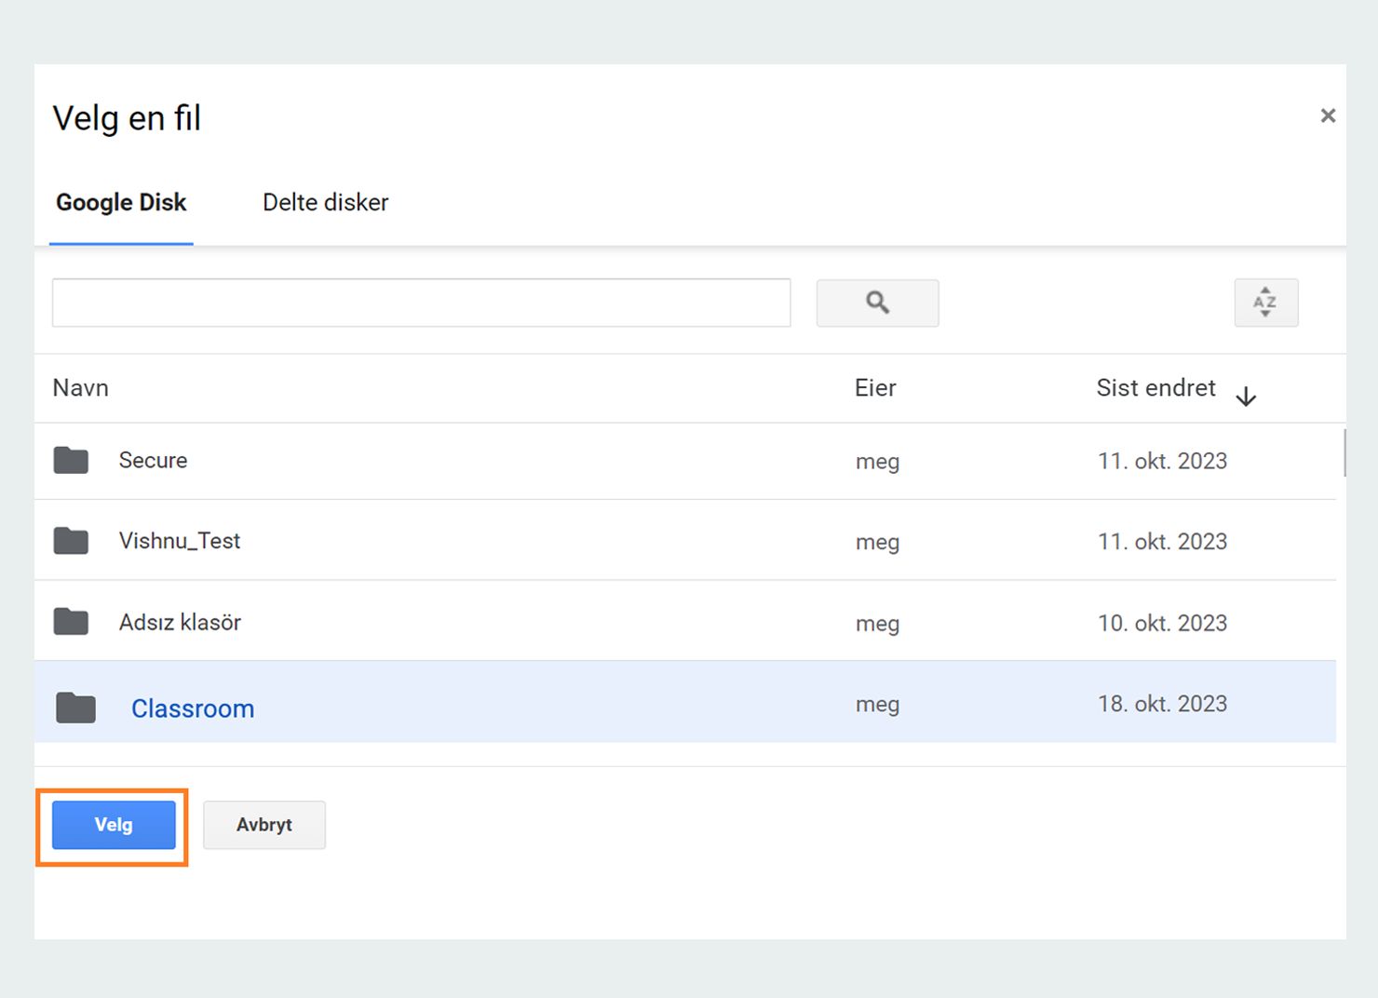Open the Delte disker tab

click(325, 203)
